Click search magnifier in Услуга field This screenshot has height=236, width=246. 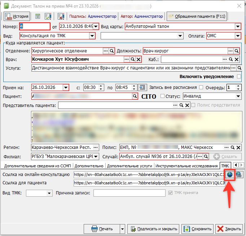coord(240,68)
